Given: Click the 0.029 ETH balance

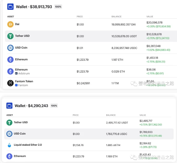Looking at the screenshot, I should tap(118, 72).
